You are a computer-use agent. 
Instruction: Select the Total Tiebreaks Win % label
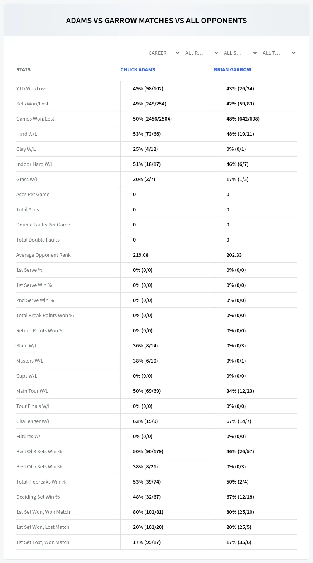41,482
